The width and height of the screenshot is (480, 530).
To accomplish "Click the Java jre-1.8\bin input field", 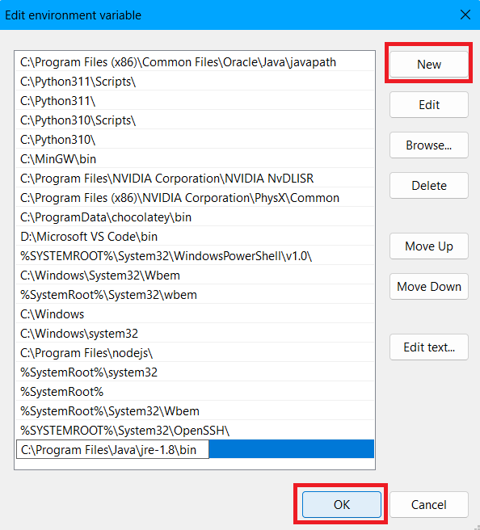I will (112, 449).
